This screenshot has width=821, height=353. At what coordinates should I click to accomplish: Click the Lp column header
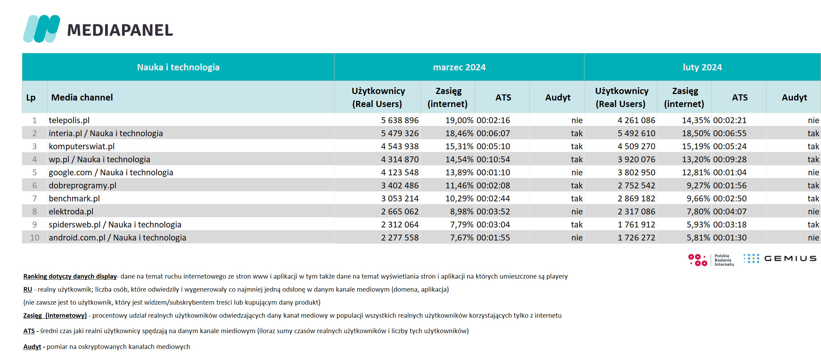(x=31, y=97)
